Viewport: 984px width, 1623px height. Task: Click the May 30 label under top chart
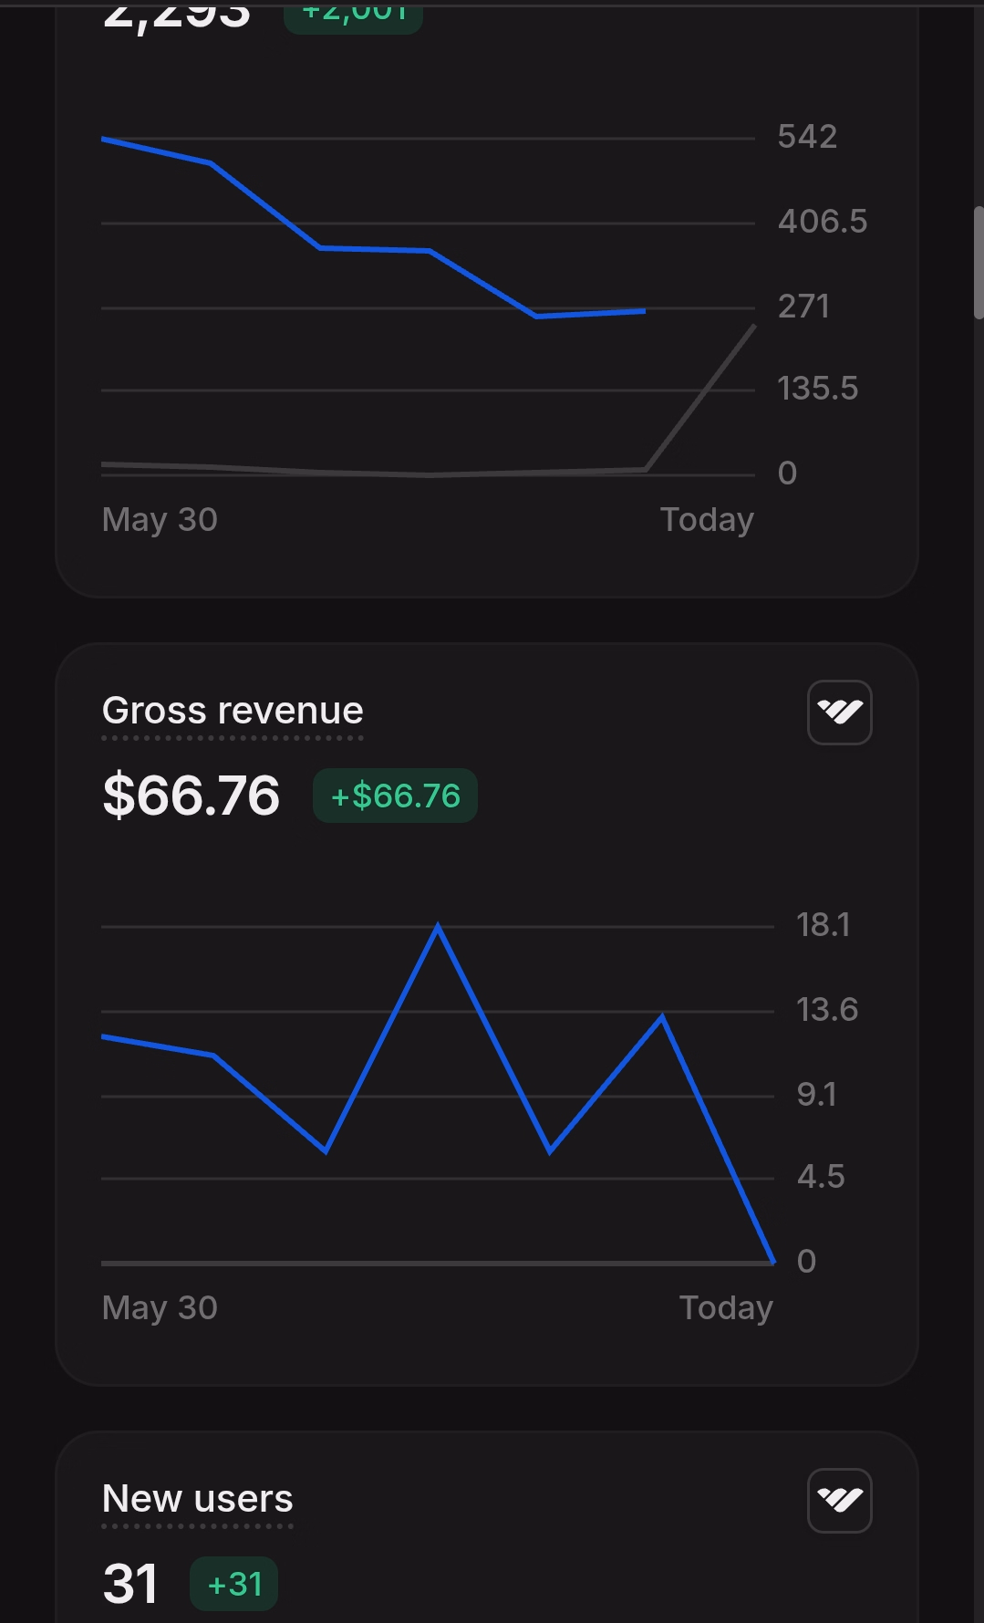tap(160, 519)
